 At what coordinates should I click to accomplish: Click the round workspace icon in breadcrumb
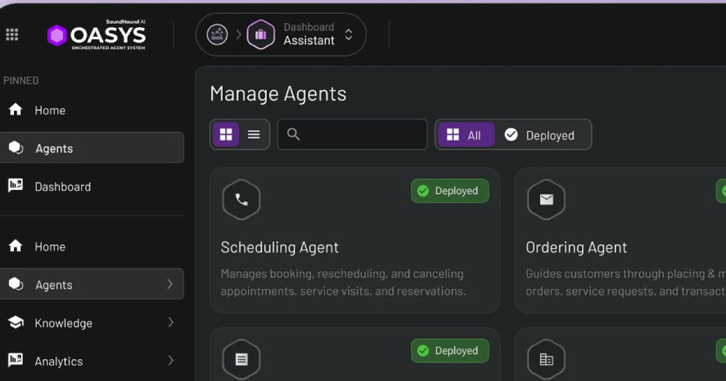(217, 34)
